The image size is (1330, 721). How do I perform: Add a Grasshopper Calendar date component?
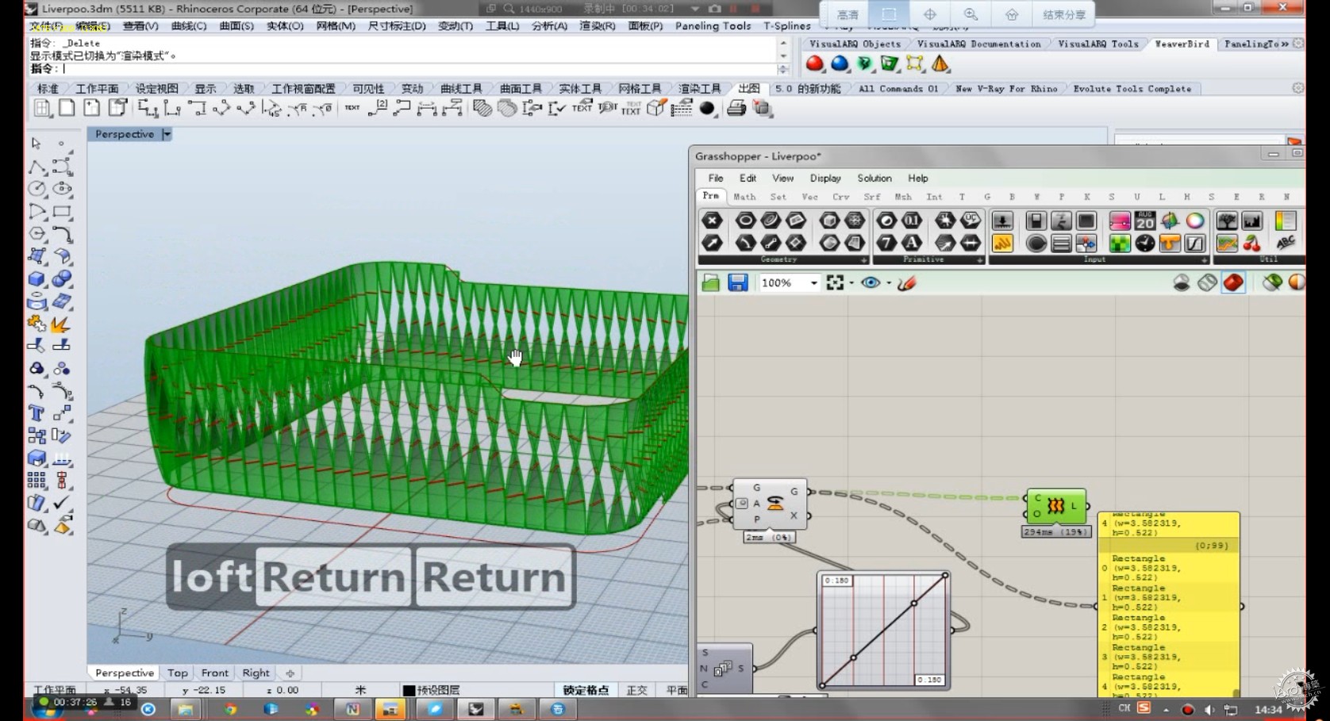tap(1144, 221)
